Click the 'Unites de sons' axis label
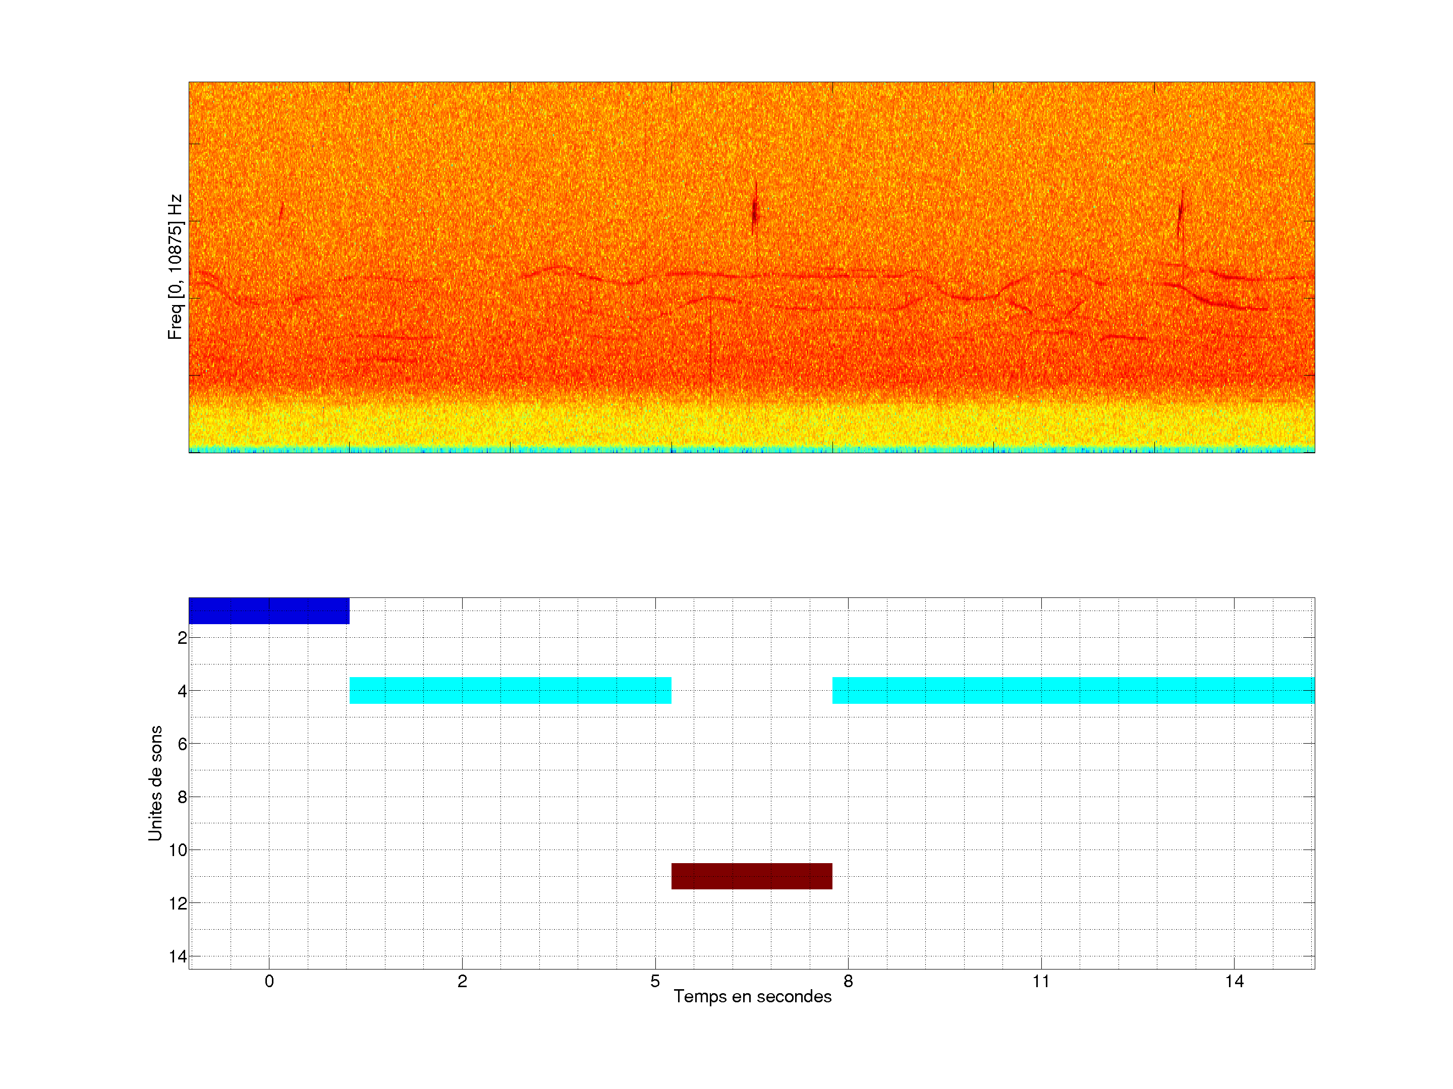This screenshot has height=1089, width=1453. tap(155, 782)
